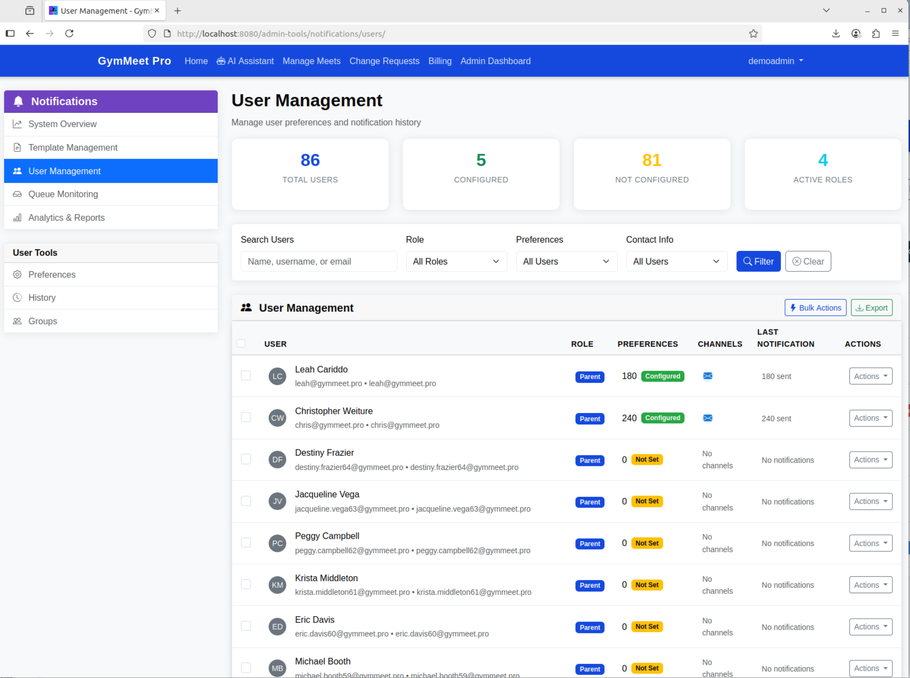Click the CW avatar for Christopher Weiture
Screen dimensions: 910x678
click(x=278, y=418)
